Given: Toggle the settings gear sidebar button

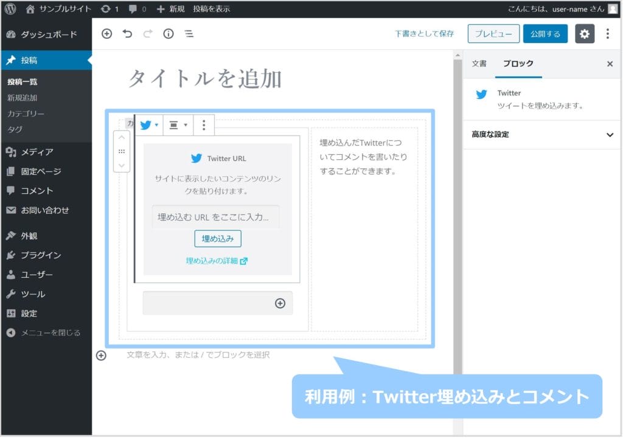Looking at the screenshot, I should [x=585, y=34].
